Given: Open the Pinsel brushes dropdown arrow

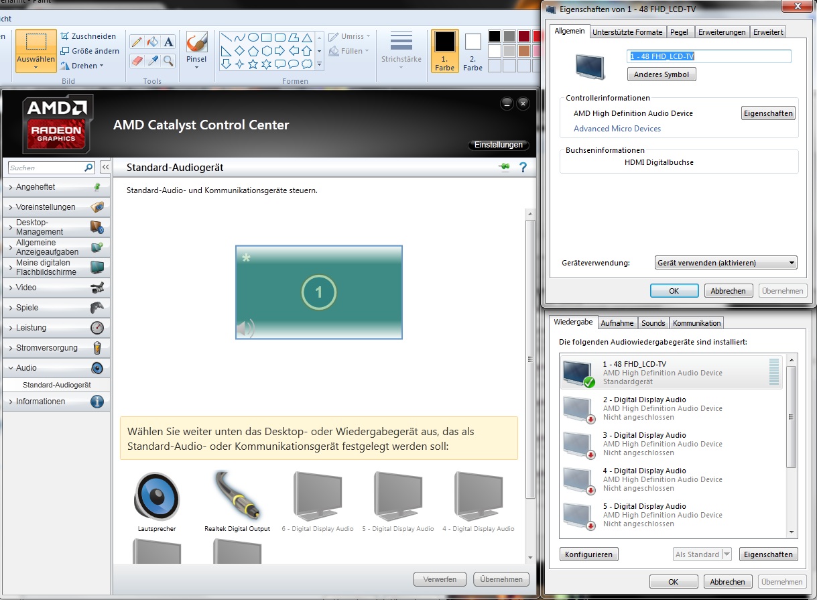Looking at the screenshot, I should click(x=196, y=66).
